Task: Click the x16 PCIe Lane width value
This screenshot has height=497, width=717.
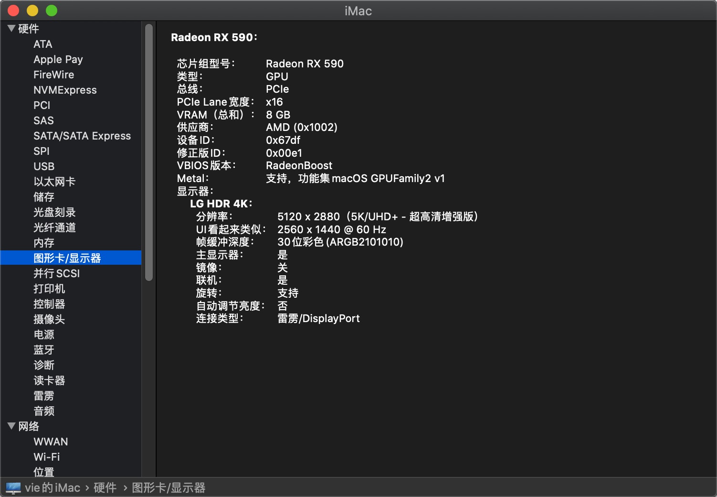Action: coord(274,102)
